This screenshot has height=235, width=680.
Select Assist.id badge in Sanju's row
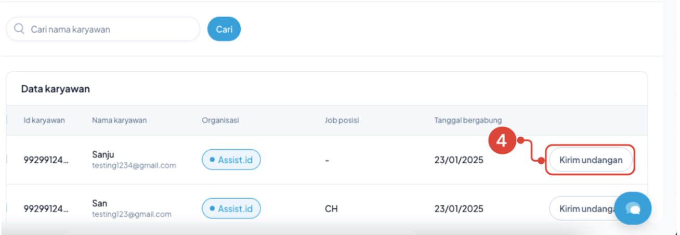[231, 160]
